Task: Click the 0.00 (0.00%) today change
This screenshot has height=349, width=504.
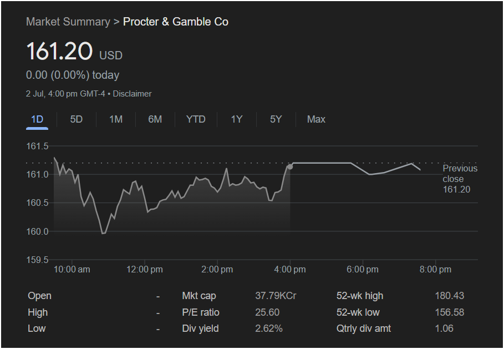Action: coord(73,75)
